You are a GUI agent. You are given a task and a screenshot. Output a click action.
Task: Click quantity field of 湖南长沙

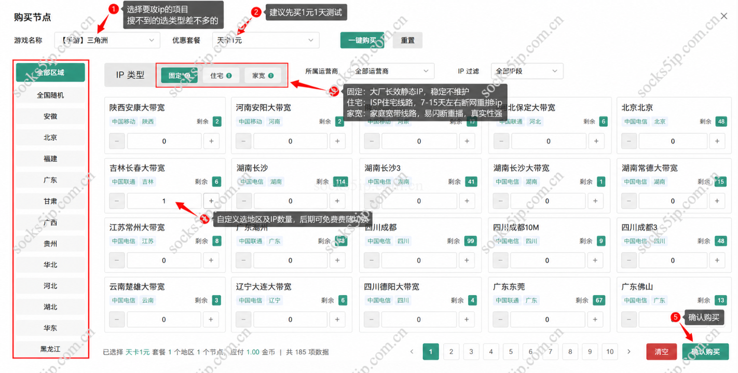290,201
